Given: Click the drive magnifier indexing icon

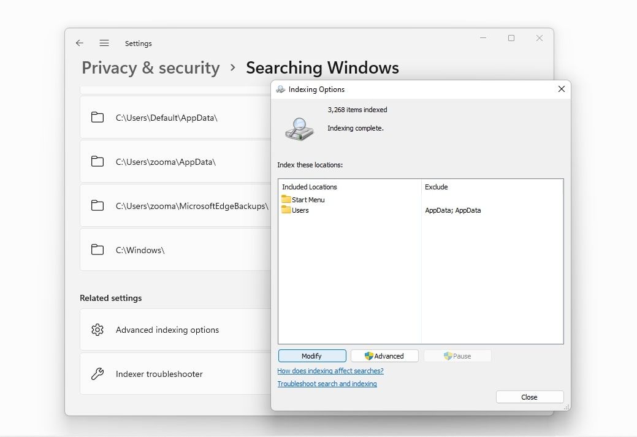Looking at the screenshot, I should click(x=299, y=129).
